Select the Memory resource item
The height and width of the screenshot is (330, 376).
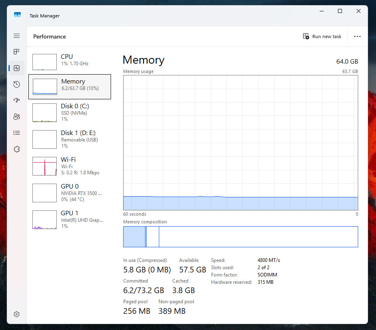70,87
